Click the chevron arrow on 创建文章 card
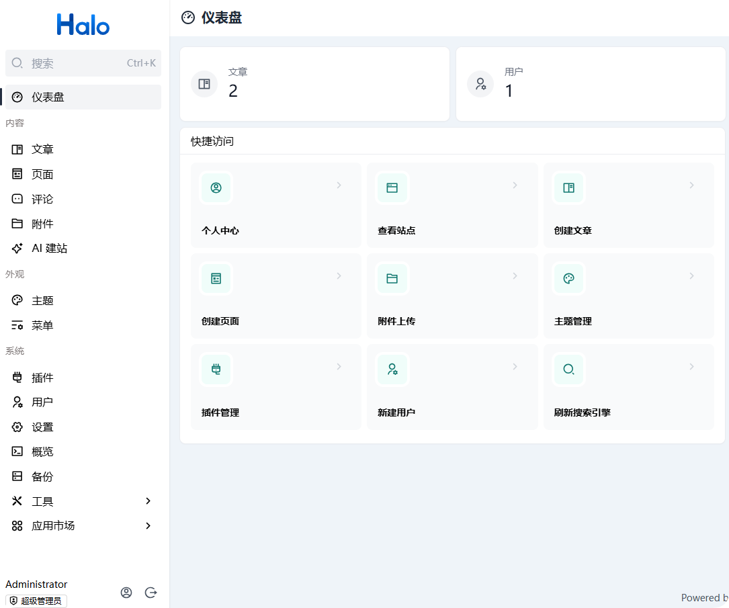Viewport: 729px width, 608px height. tap(691, 185)
